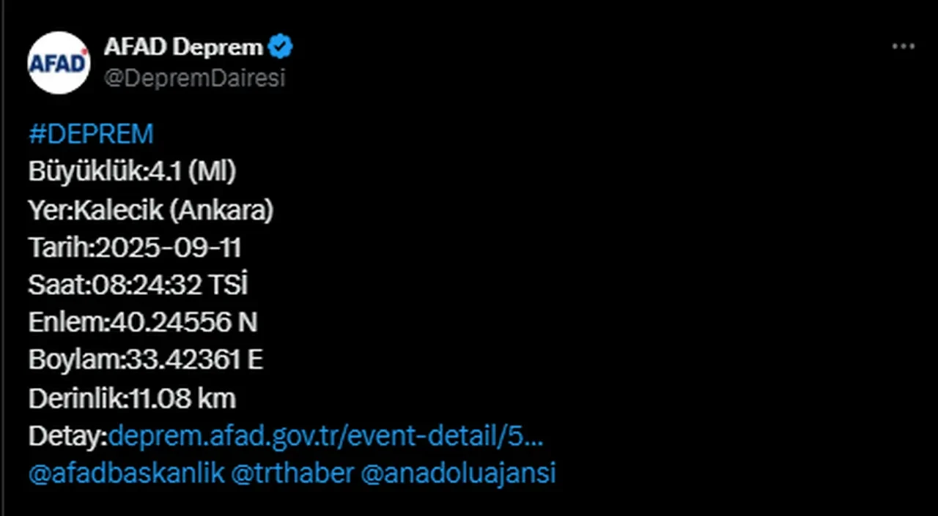This screenshot has height=516, width=938.
Task: Click the Detay: label text
Action: (x=67, y=437)
